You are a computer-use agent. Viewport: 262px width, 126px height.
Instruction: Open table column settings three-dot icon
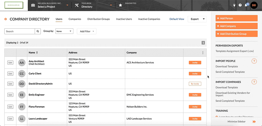tap(203, 53)
